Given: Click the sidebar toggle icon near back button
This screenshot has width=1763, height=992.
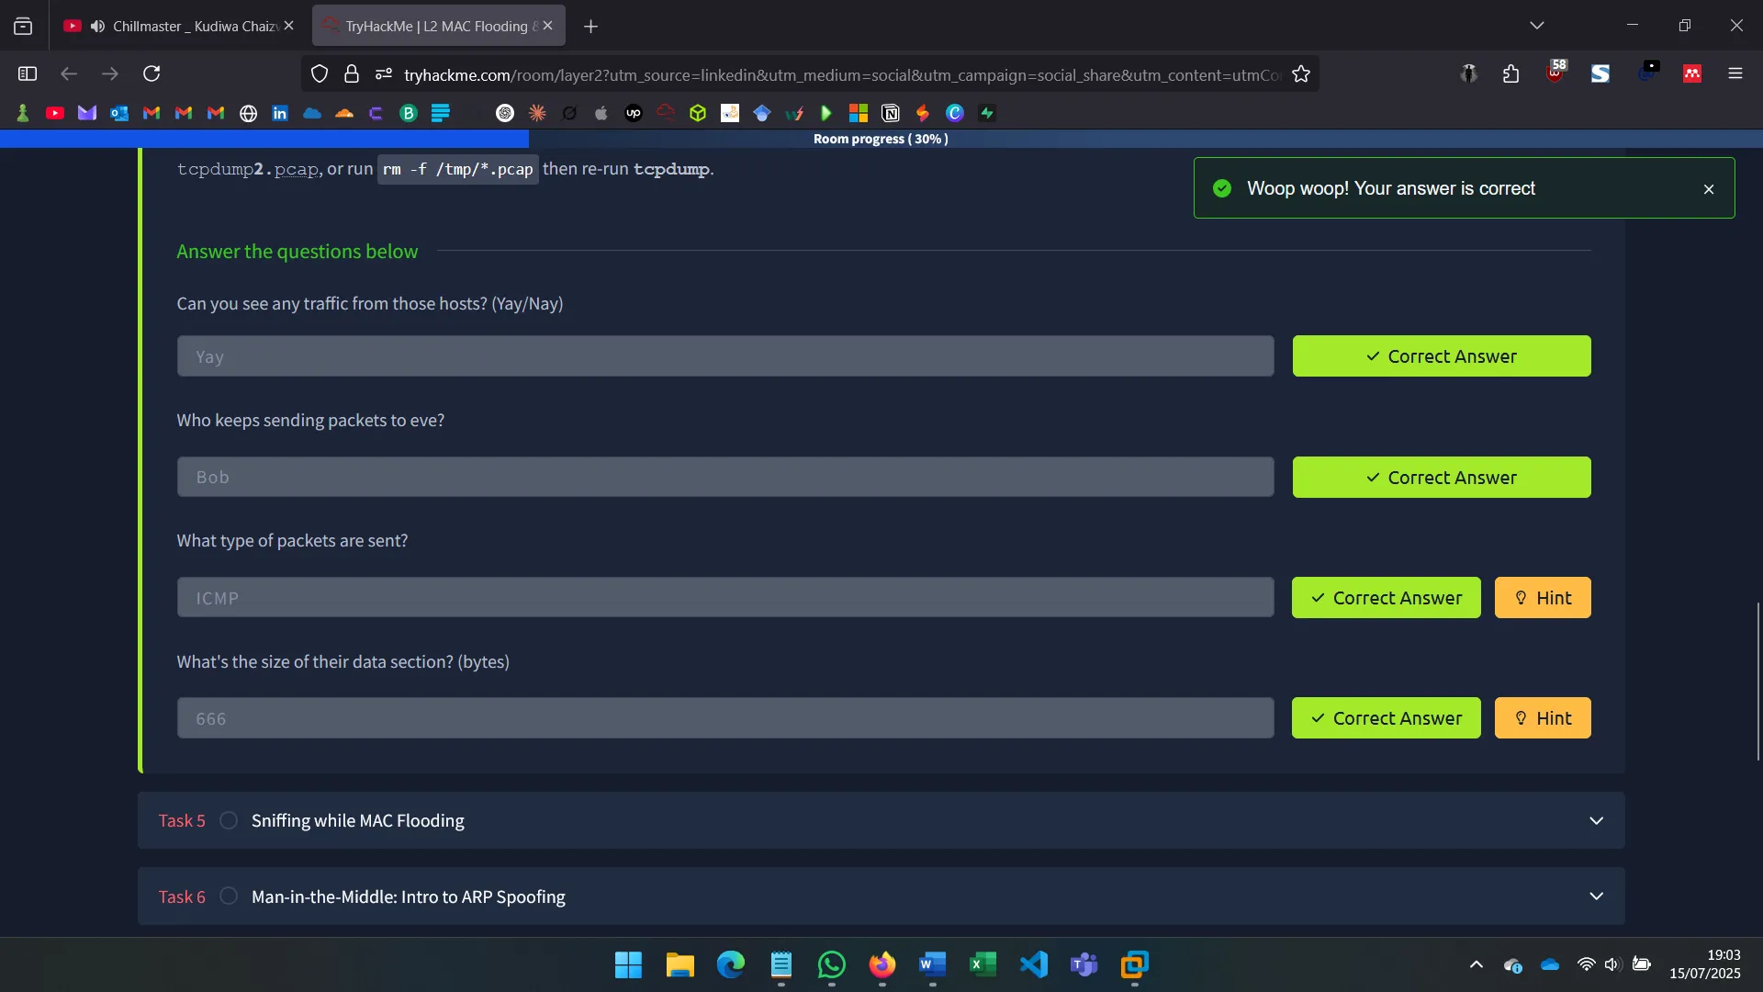Looking at the screenshot, I should (x=27, y=73).
